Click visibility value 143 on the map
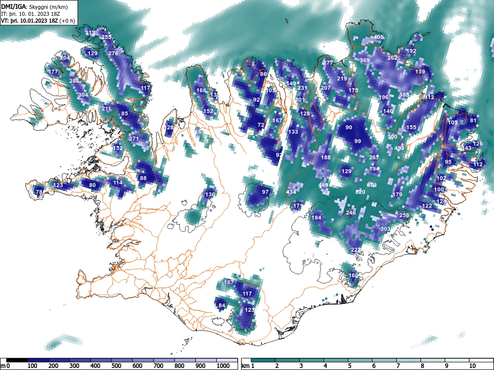494x370 pixels. 467,148
